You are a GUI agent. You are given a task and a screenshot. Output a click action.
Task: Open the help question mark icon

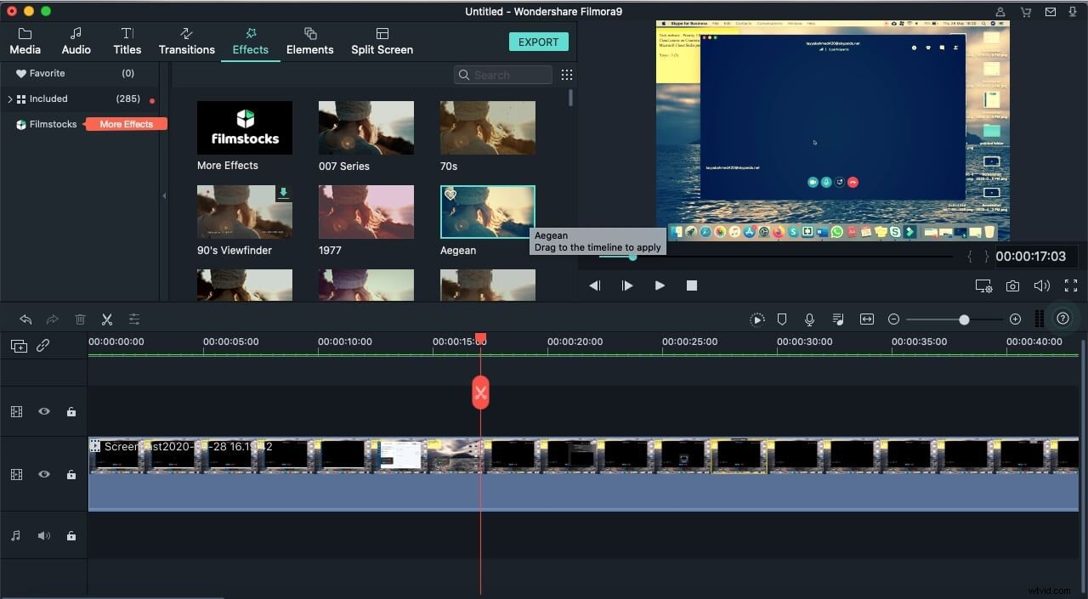click(x=1062, y=319)
